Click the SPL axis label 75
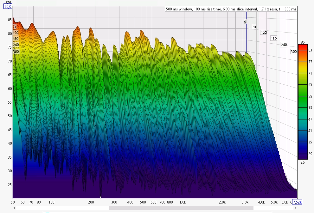 pyautogui.click(x=10, y=47)
